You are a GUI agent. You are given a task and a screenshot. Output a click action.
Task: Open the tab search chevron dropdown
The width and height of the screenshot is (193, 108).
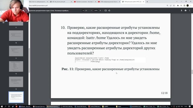pyautogui.click(x=177, y=1)
